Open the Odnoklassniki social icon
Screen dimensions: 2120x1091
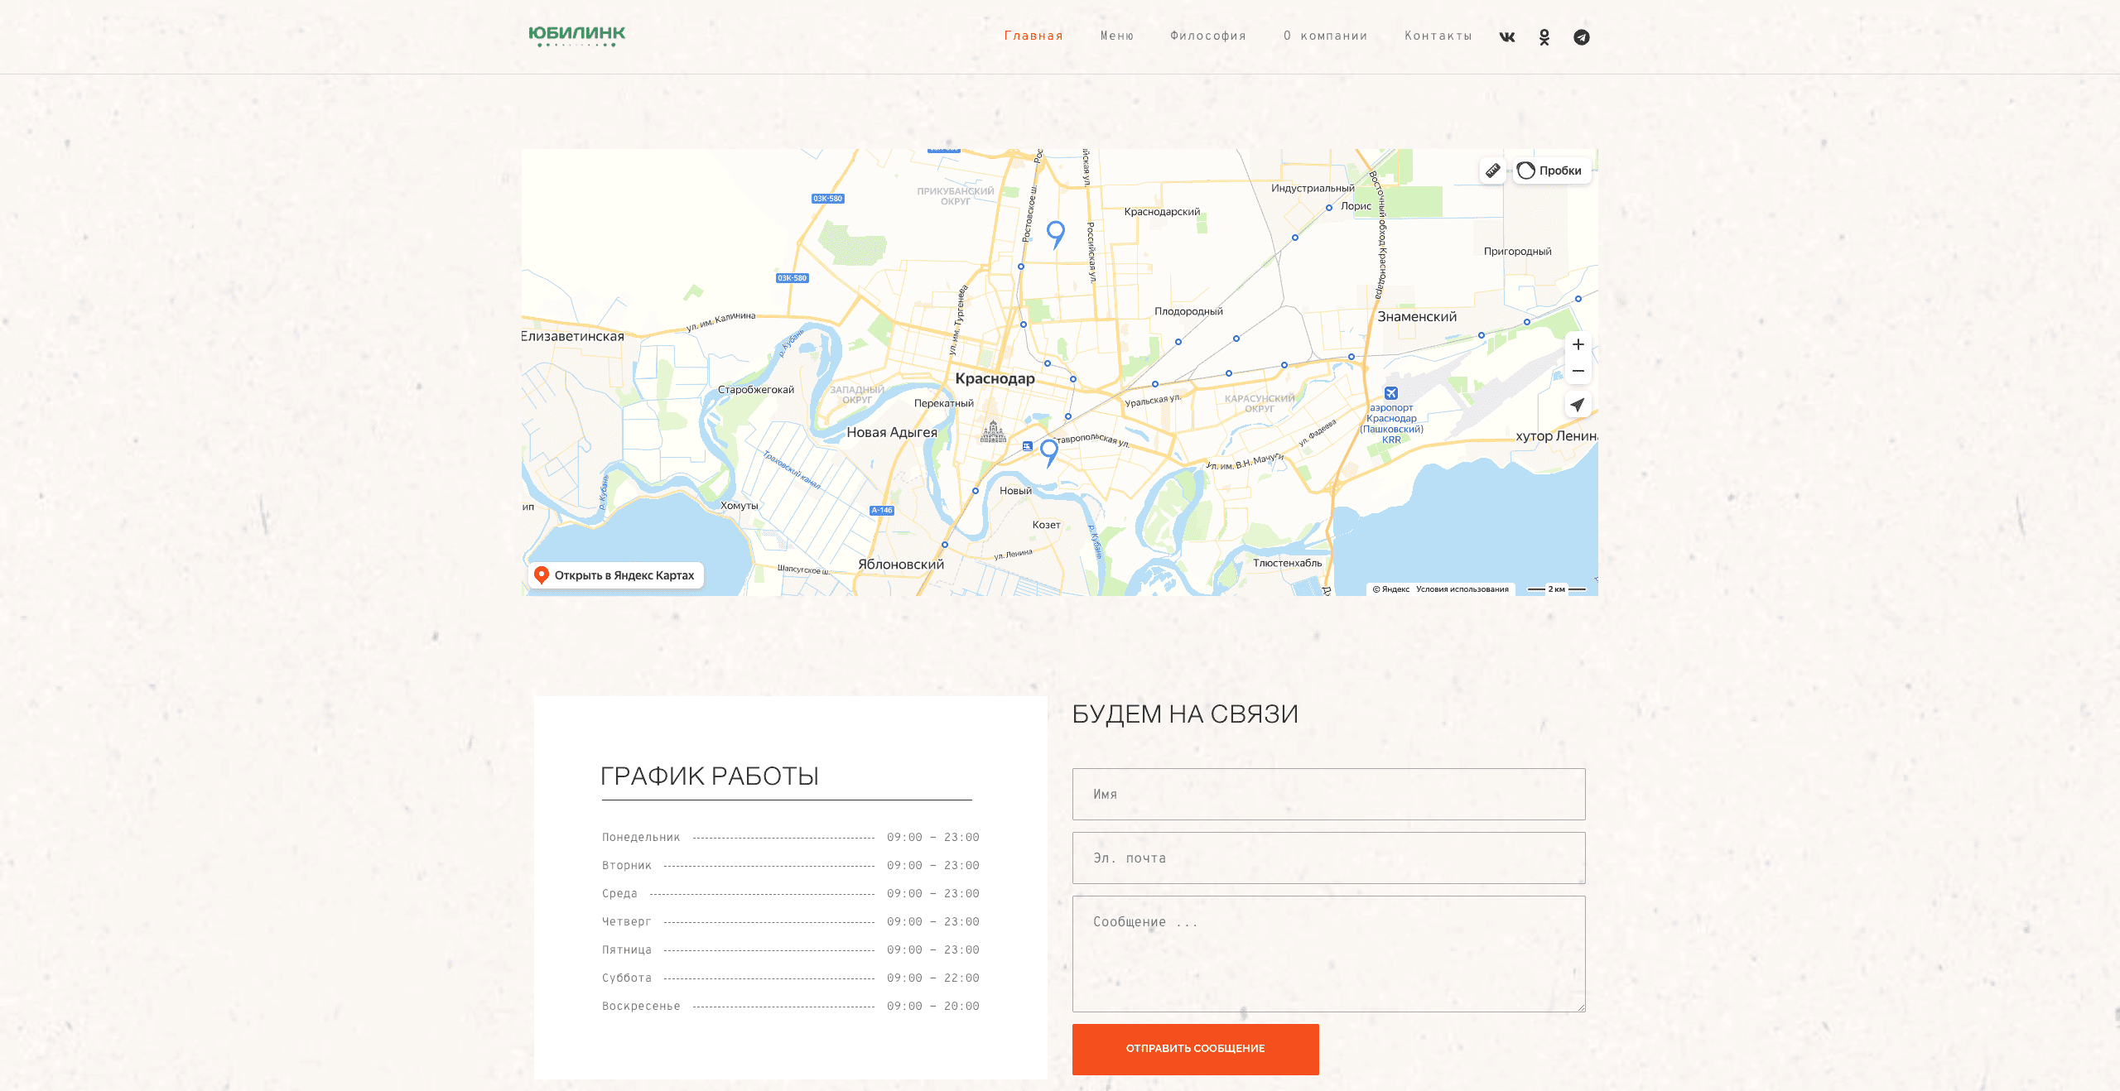(x=1544, y=37)
